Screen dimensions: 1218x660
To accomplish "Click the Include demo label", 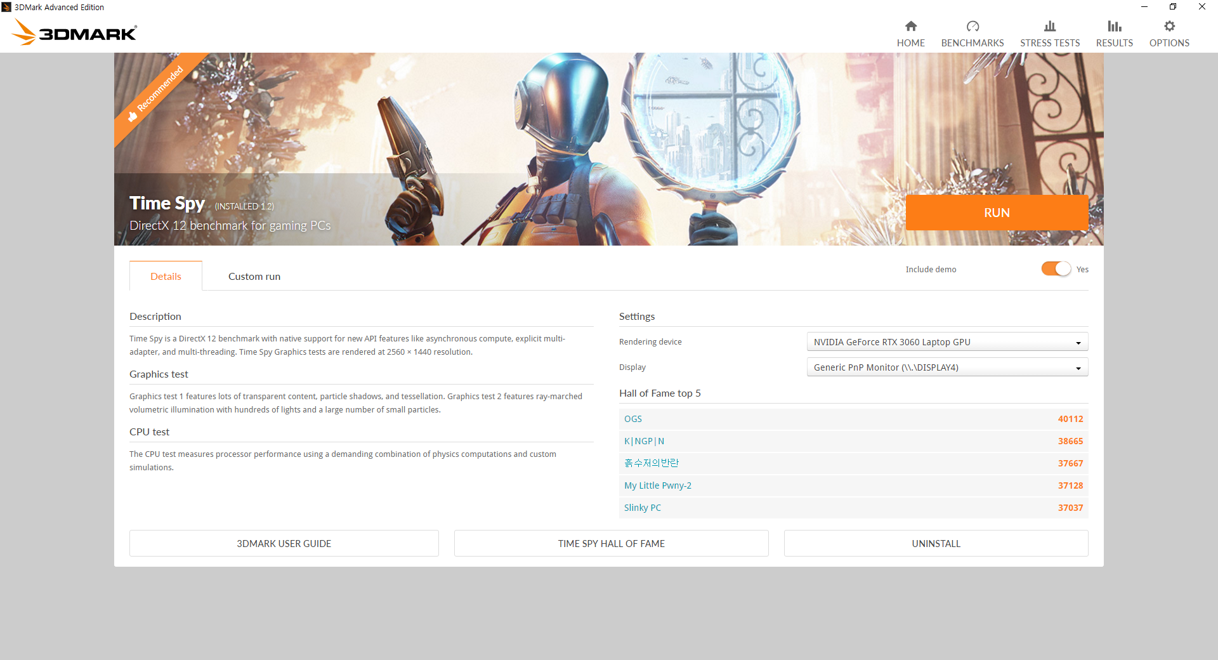I will (931, 270).
